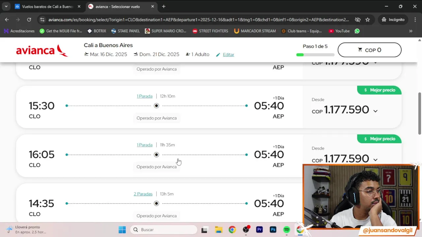Close the avianca Seleccionar vuelo tab

coord(152,7)
